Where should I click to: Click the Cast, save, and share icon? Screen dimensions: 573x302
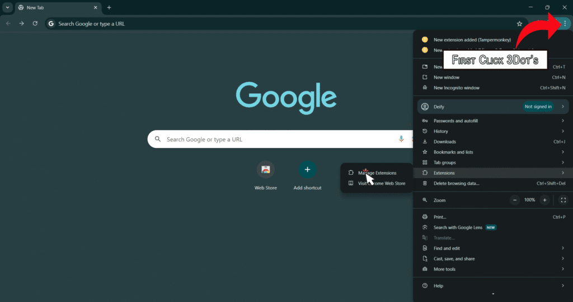coord(425,259)
